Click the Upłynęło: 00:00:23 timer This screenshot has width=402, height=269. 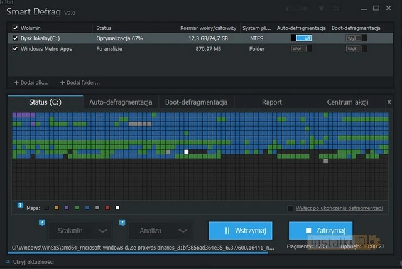point(362,246)
